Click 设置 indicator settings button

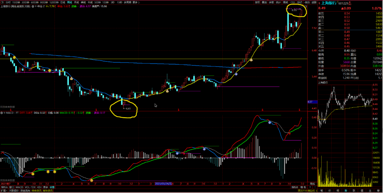[x=52, y=187]
